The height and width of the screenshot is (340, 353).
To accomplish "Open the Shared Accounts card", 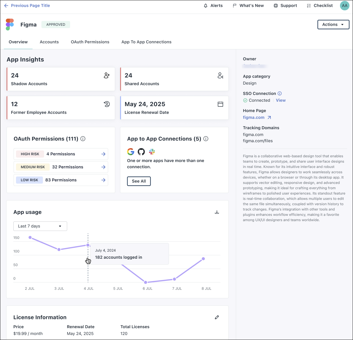I will point(175,79).
